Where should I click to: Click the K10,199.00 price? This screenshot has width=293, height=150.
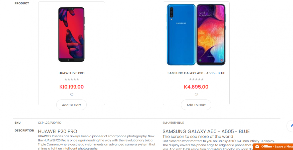[x=72, y=87]
